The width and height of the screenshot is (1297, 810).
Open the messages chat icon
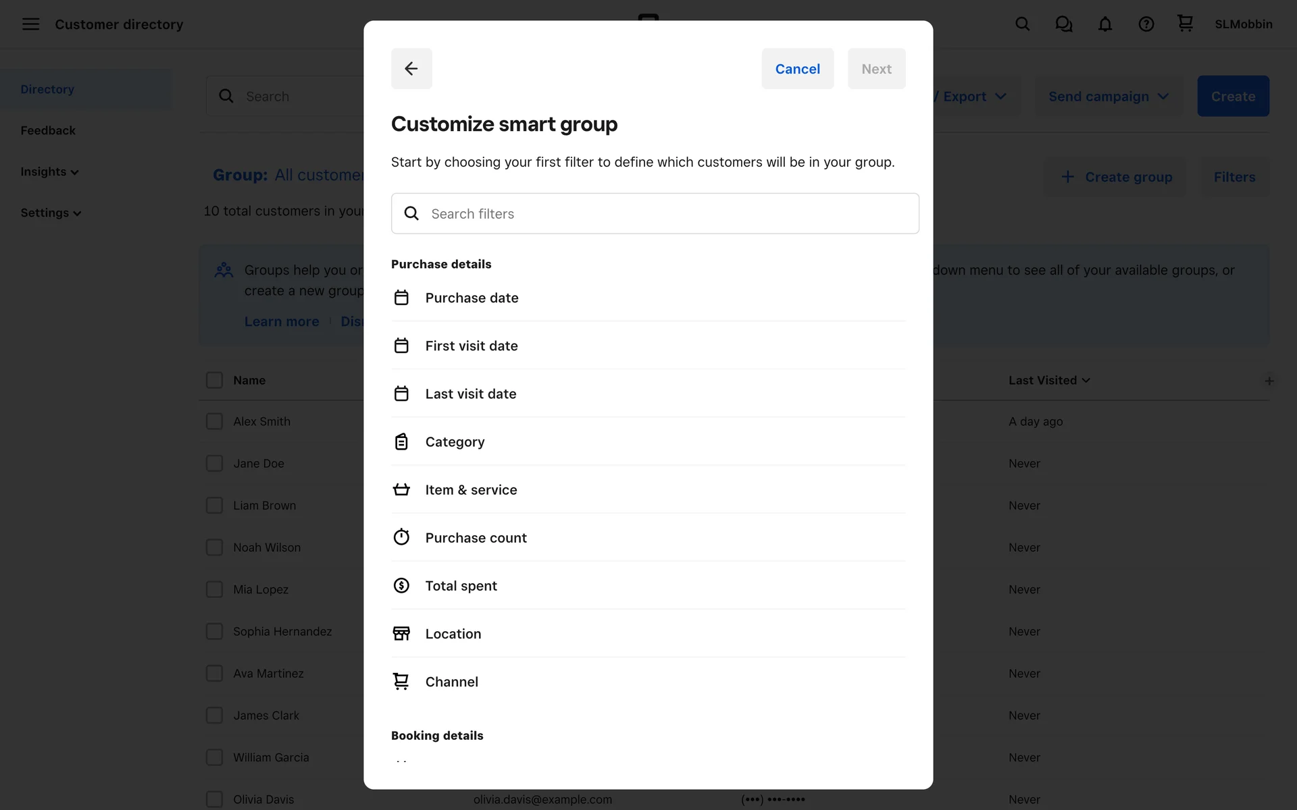point(1063,24)
